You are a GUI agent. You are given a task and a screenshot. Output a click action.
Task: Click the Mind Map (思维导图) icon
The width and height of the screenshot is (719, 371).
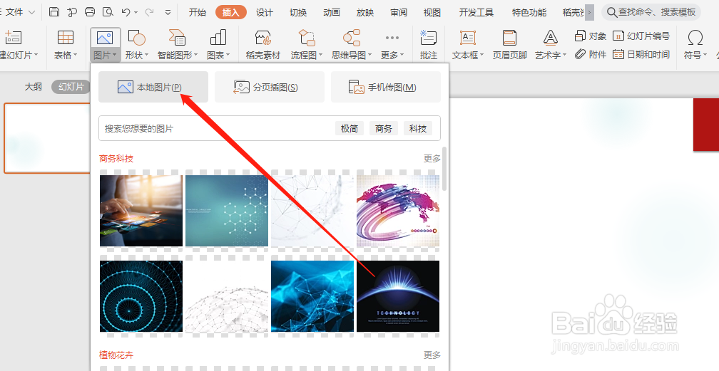pyautogui.click(x=352, y=38)
